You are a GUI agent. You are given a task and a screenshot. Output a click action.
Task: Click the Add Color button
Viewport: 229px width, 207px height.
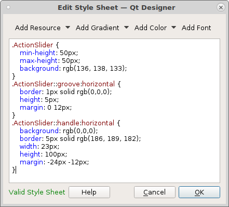[x=151, y=28]
